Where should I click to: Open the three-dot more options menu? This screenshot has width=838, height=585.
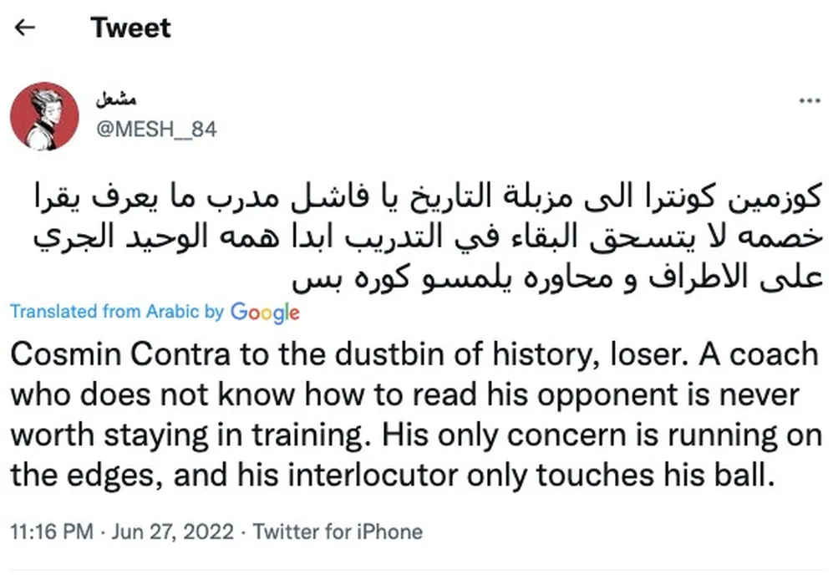point(810,100)
